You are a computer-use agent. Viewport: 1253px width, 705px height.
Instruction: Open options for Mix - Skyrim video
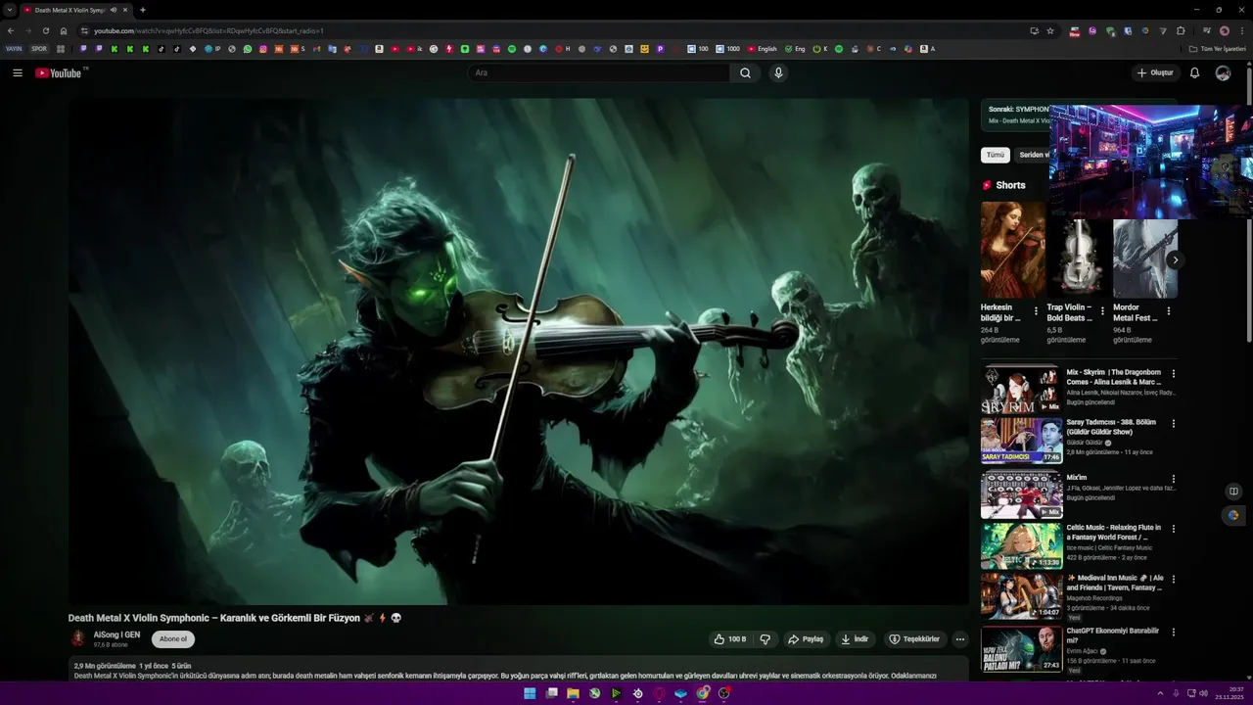coord(1174,373)
